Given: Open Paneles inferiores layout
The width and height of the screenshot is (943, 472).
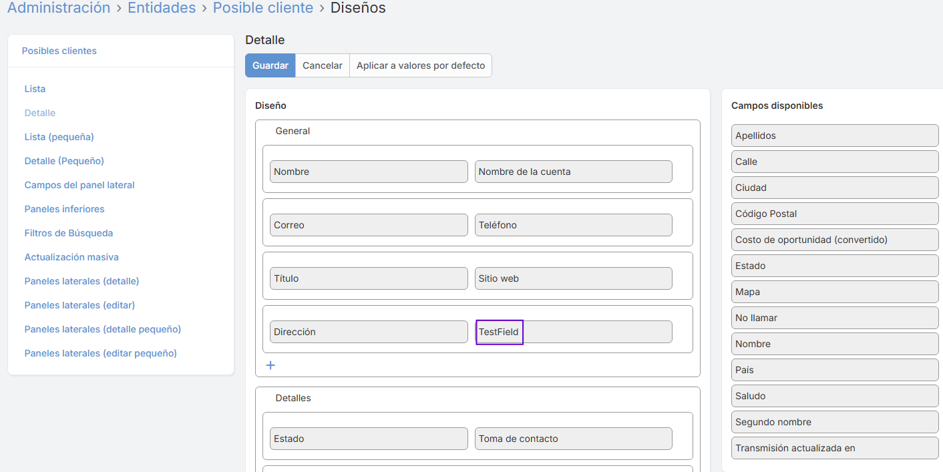Looking at the screenshot, I should pyautogui.click(x=64, y=209).
